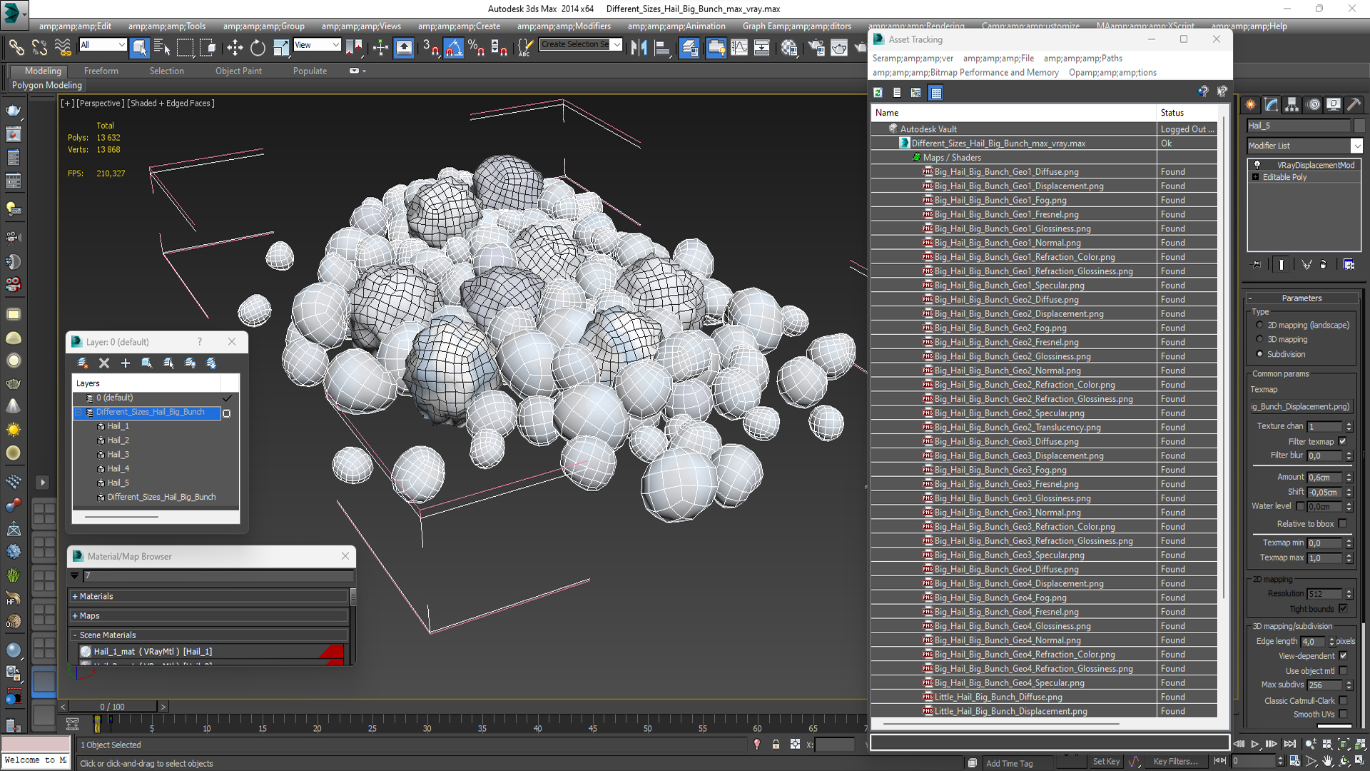Click Delete layer X icon in Layer dialog

pyautogui.click(x=104, y=363)
